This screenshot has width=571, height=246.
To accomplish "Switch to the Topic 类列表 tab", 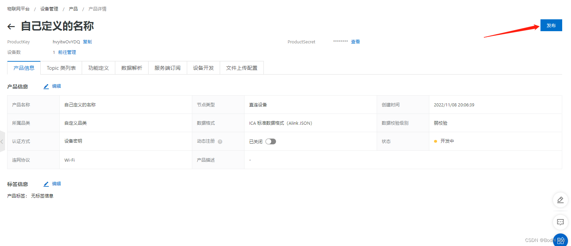I will tap(61, 68).
